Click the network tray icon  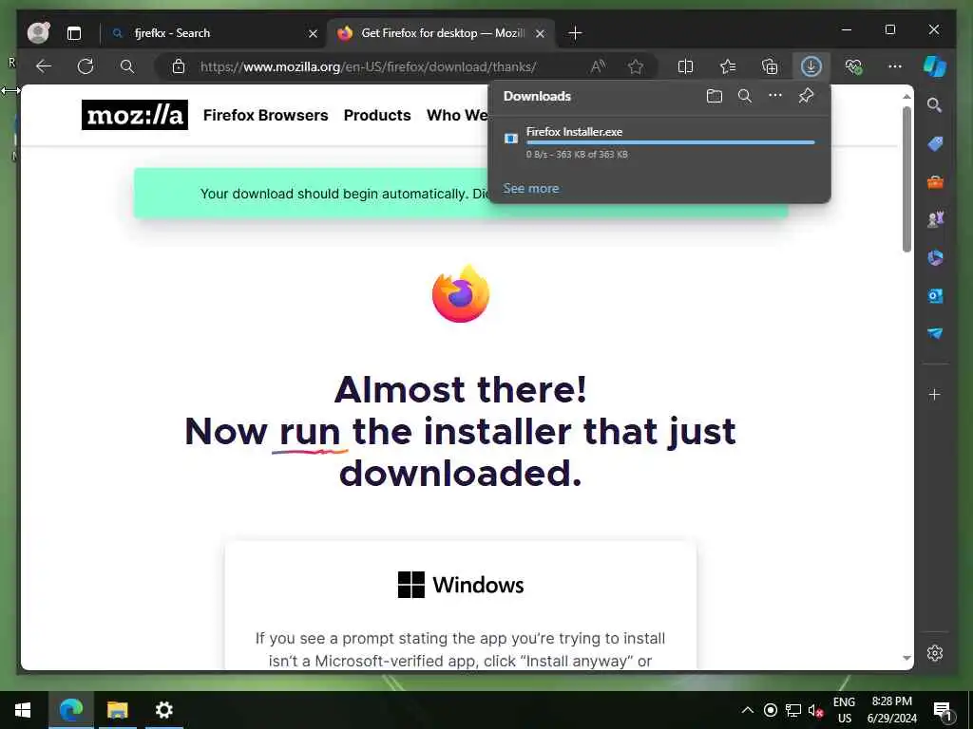(x=793, y=710)
